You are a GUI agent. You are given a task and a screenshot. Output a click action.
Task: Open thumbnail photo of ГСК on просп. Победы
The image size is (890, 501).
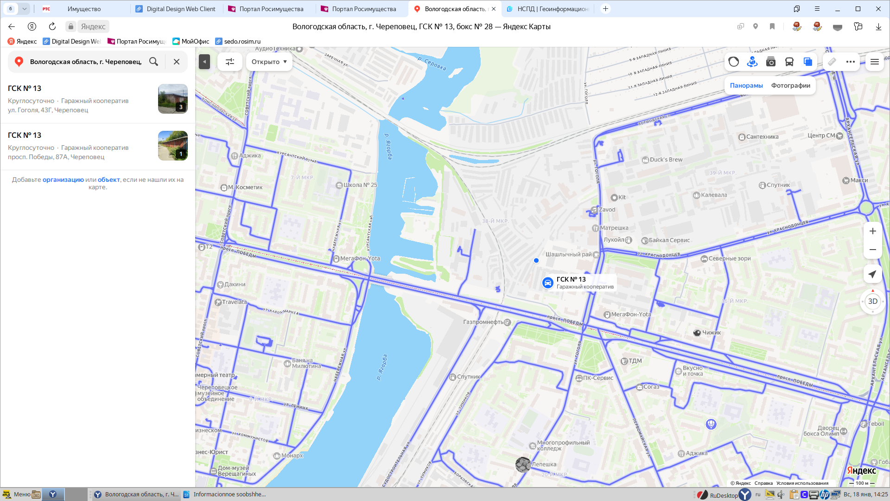[172, 146]
